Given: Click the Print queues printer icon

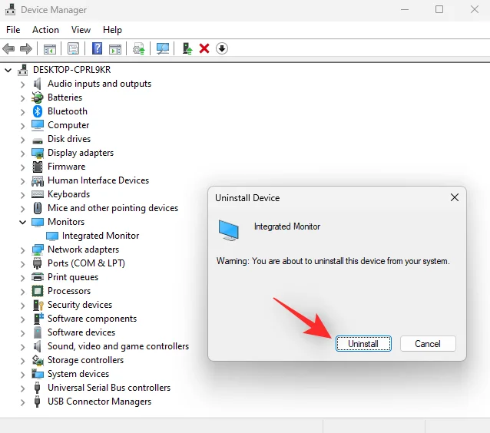Looking at the screenshot, I should click(x=38, y=277).
